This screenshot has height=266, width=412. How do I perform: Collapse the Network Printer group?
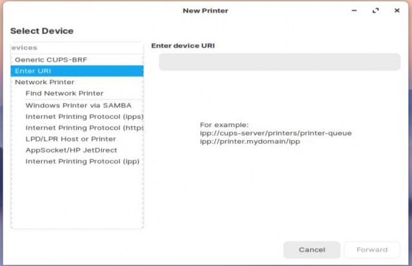coord(44,82)
